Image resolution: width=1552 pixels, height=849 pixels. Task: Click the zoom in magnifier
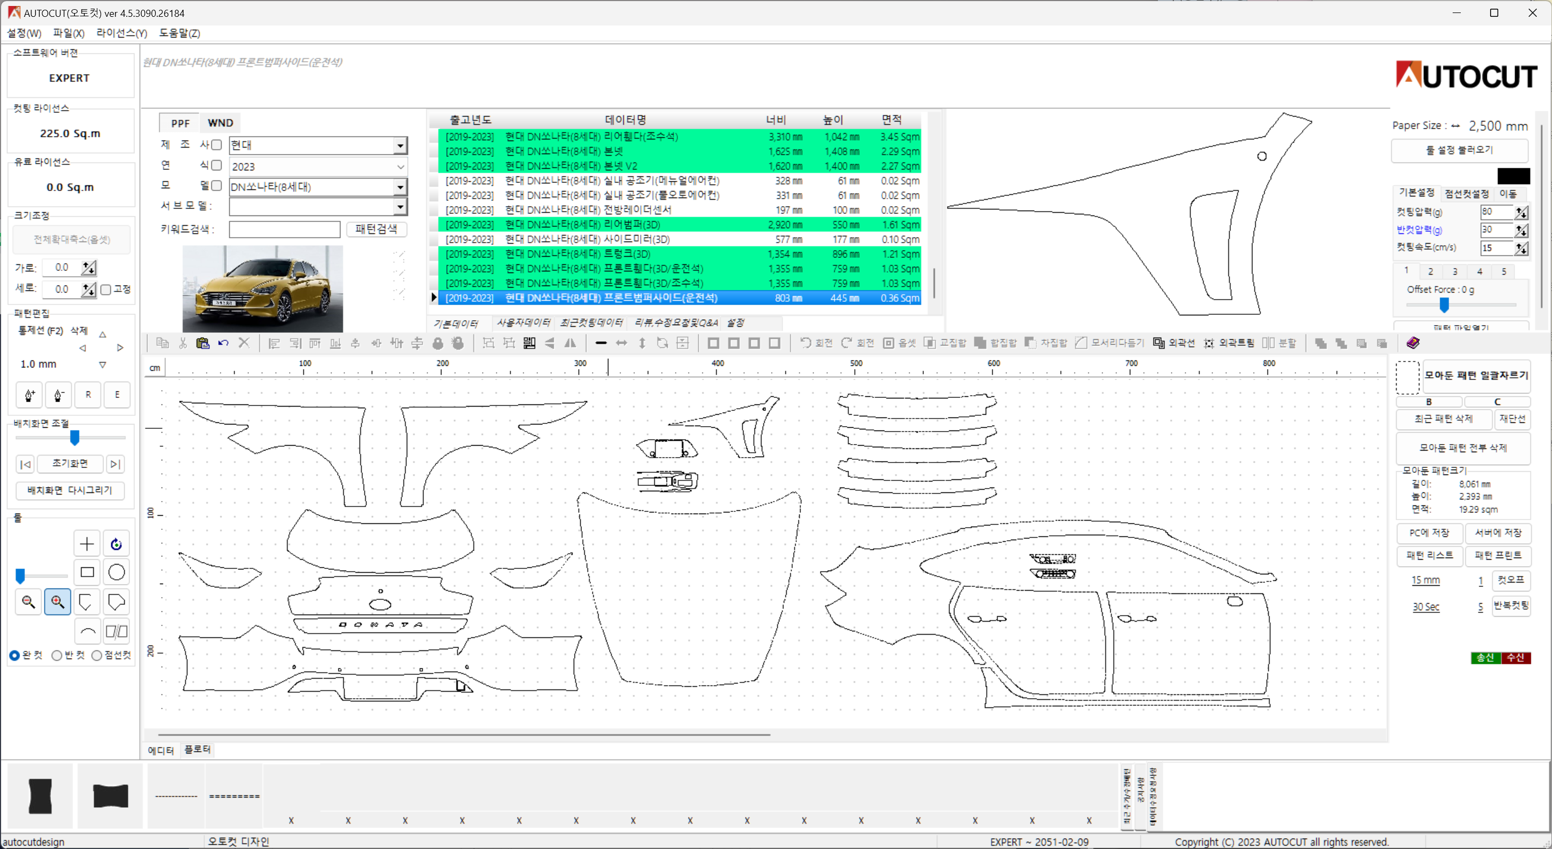click(x=57, y=601)
